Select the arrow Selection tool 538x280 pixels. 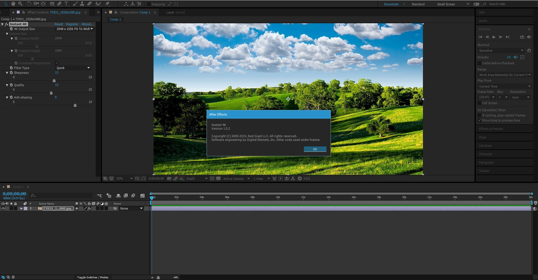(x=6, y=4)
